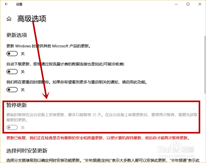Click the 高级选项 page heading
The image size is (206, 163).
[x=31, y=19]
